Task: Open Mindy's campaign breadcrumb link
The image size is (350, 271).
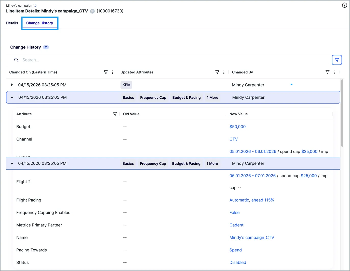Action: (x=19, y=6)
